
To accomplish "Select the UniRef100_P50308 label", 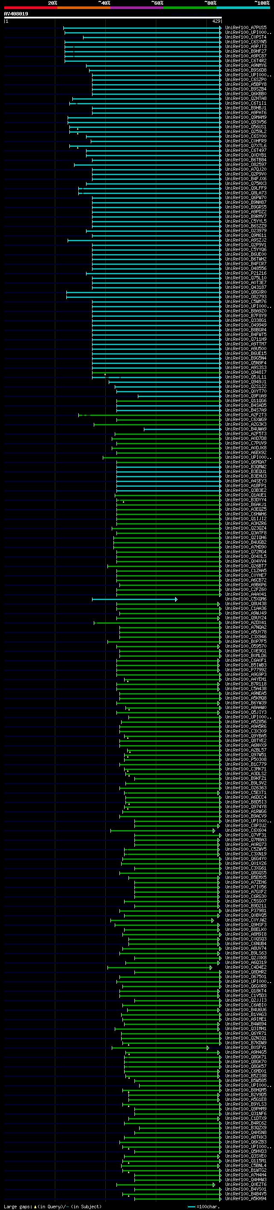I will [x=246, y=760].
